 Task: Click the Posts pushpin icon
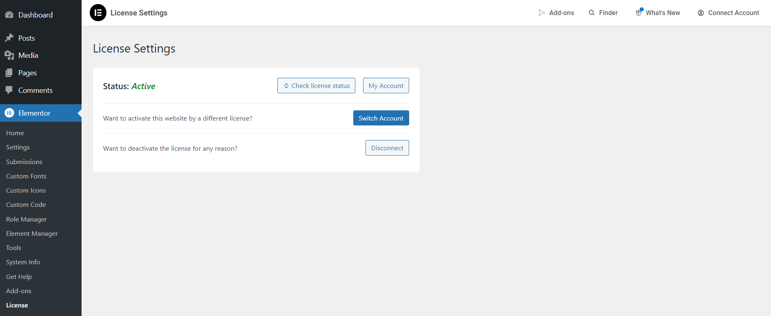[9, 38]
